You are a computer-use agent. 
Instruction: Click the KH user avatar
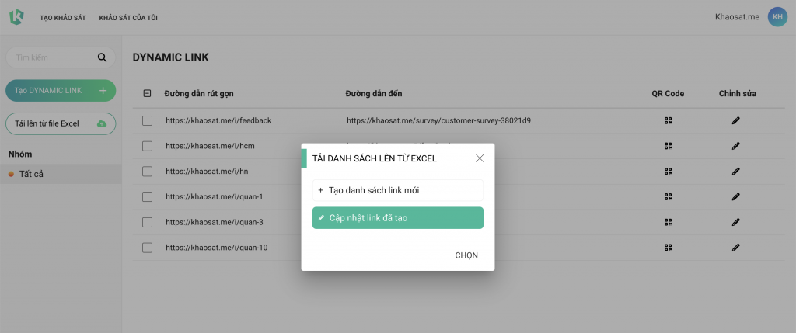coord(777,17)
